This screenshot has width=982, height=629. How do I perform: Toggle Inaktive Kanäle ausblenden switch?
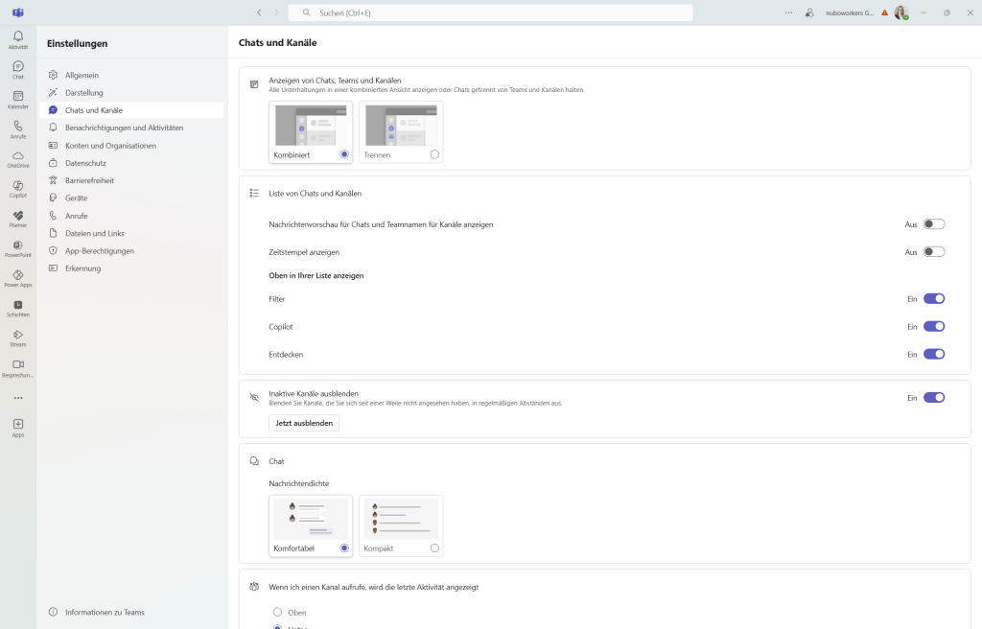coord(934,397)
